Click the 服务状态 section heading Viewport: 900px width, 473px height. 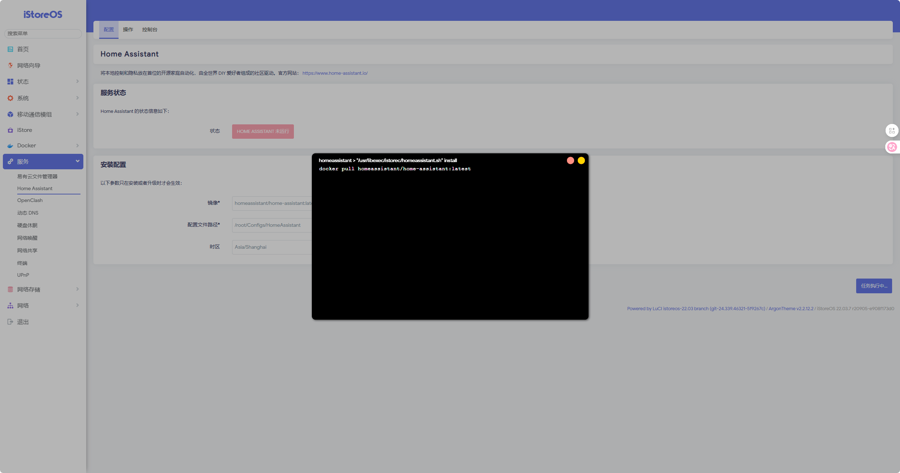tap(113, 93)
